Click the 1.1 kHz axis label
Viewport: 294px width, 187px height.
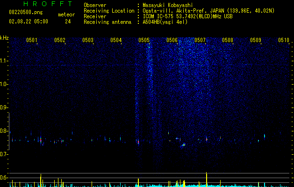point(4,61)
